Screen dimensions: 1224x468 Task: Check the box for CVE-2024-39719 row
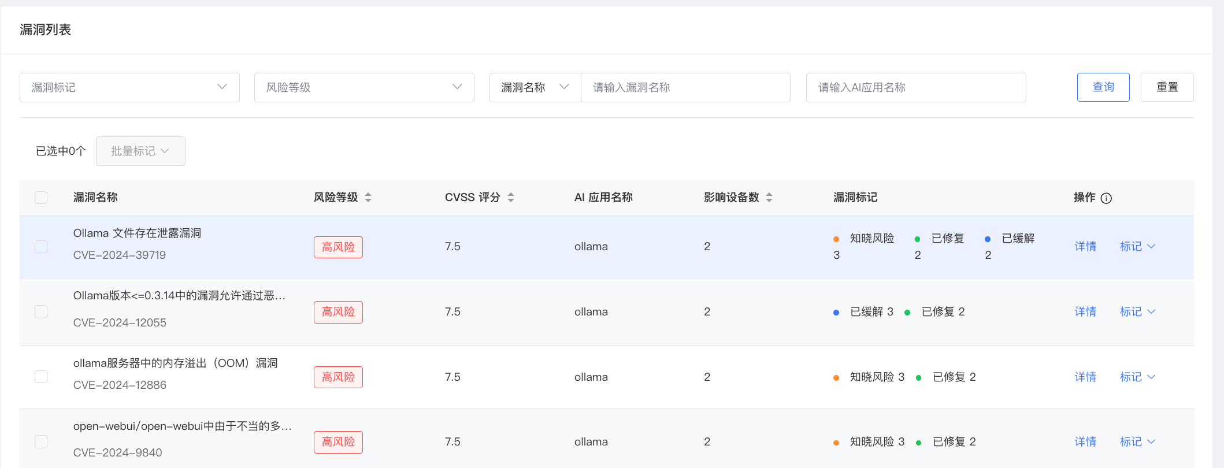(41, 247)
